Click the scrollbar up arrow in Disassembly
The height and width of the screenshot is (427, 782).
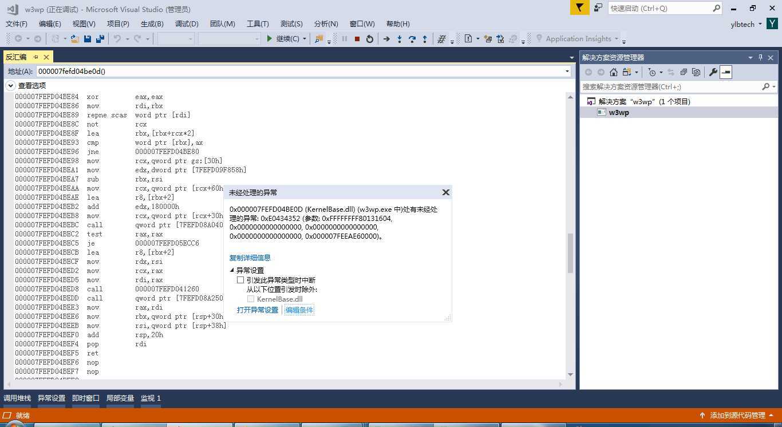pos(570,97)
